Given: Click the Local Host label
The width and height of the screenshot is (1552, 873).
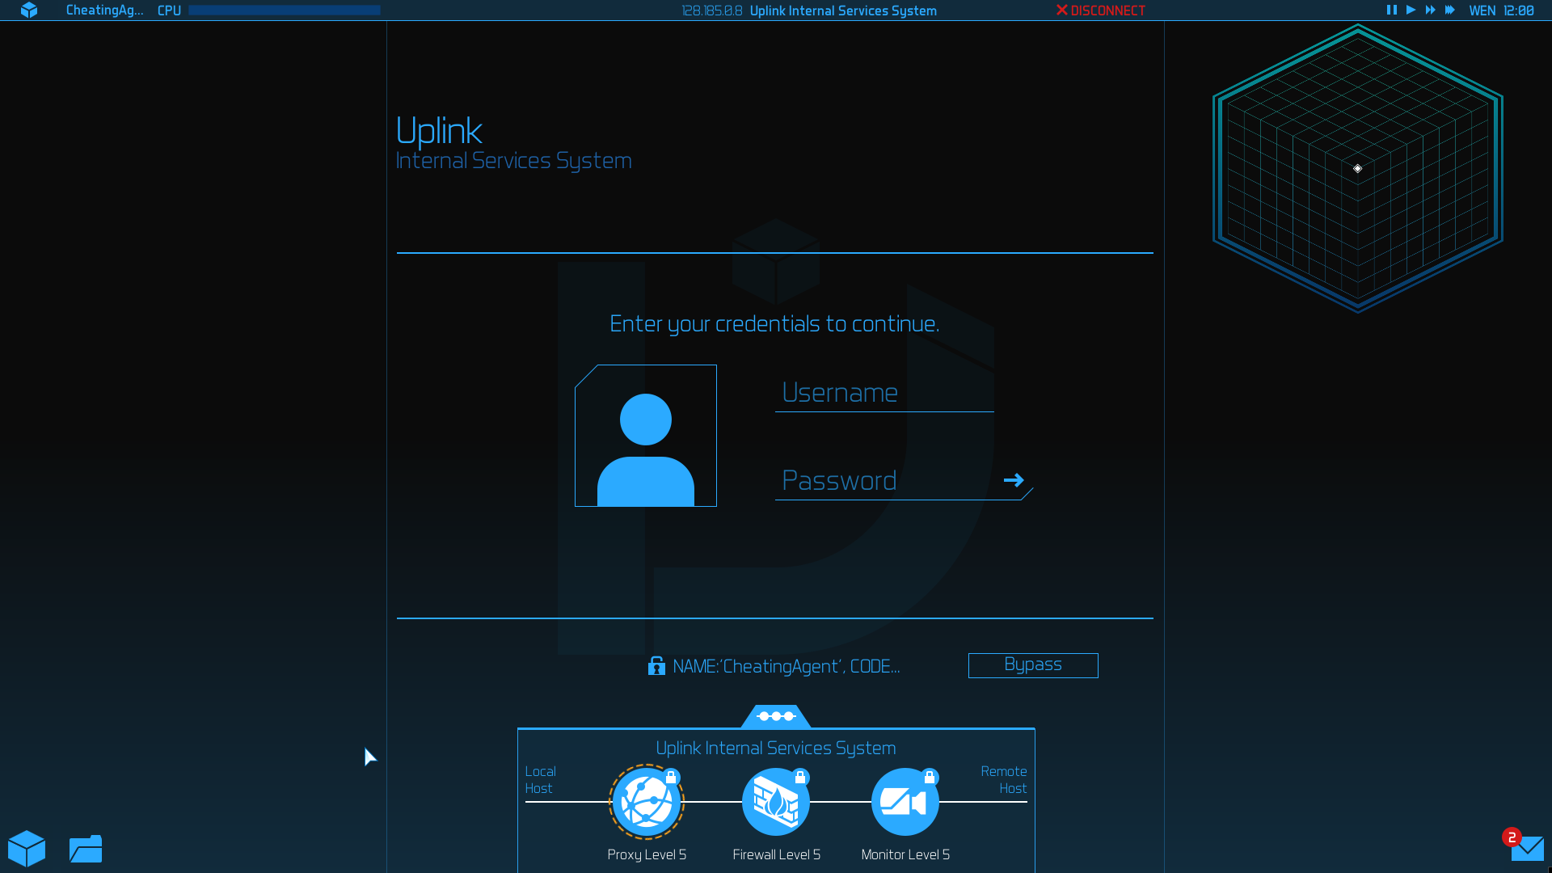Looking at the screenshot, I should tap(540, 780).
